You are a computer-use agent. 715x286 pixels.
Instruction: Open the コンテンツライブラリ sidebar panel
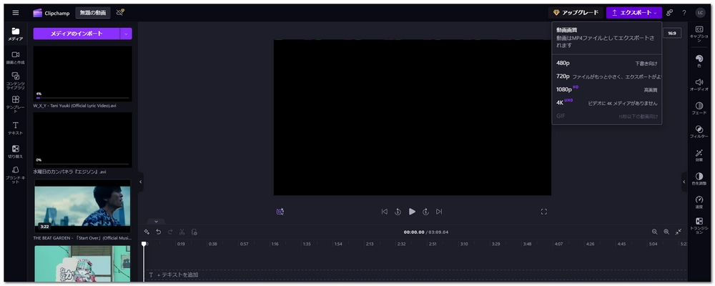[x=16, y=79]
